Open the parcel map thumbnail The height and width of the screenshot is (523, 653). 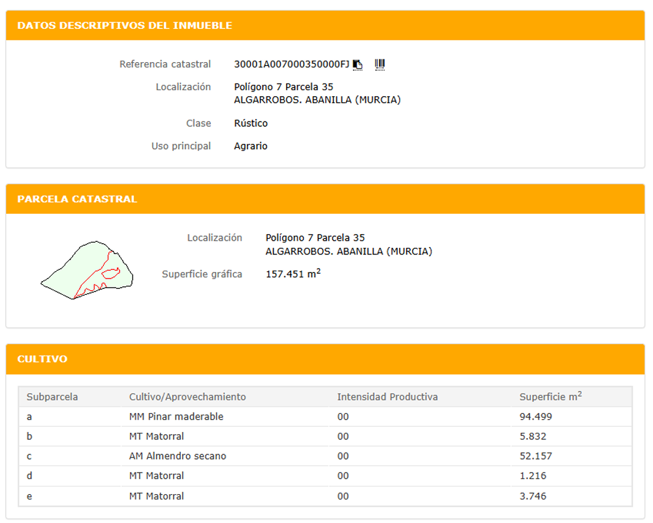coord(87,270)
